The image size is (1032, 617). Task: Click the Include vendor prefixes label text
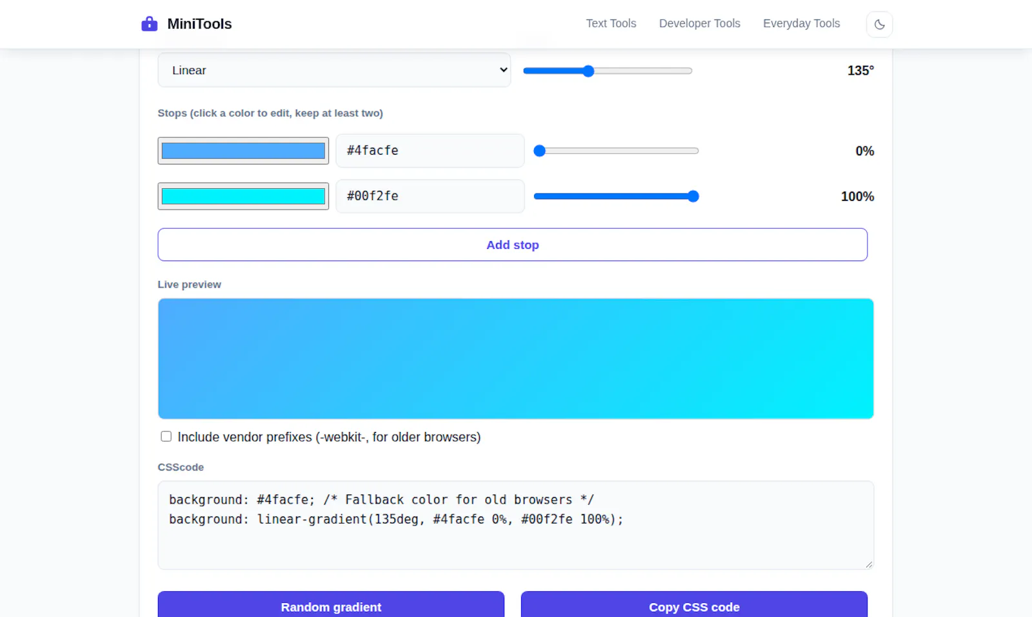(329, 437)
